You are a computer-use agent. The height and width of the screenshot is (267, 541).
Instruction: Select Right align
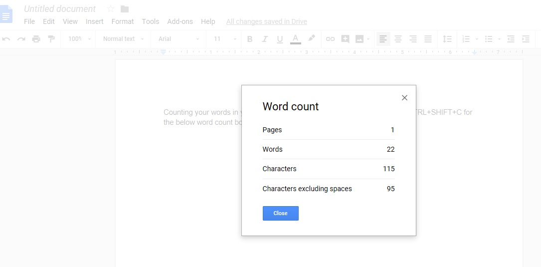click(413, 39)
